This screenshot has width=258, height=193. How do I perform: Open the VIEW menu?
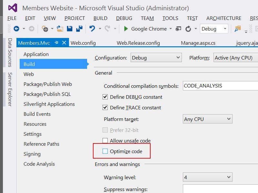click(x=50, y=18)
